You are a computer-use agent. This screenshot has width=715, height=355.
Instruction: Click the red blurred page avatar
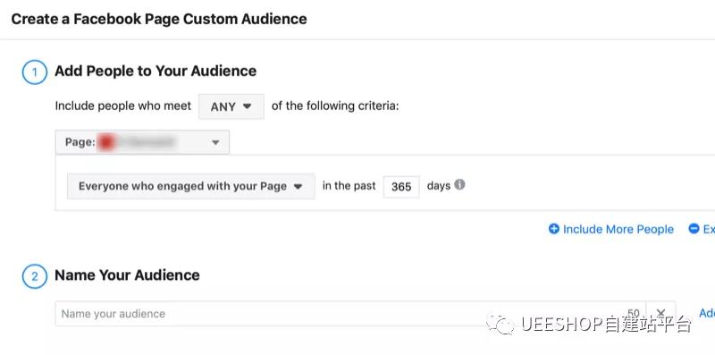[x=105, y=143]
